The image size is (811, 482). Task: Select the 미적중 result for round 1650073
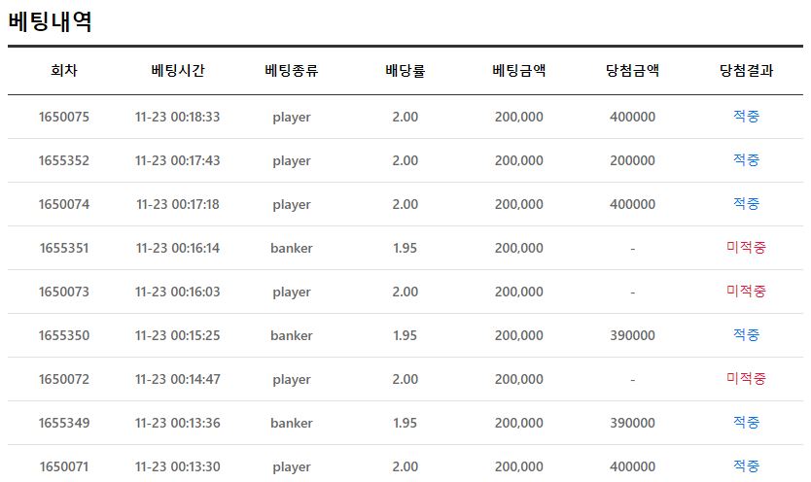tap(746, 292)
